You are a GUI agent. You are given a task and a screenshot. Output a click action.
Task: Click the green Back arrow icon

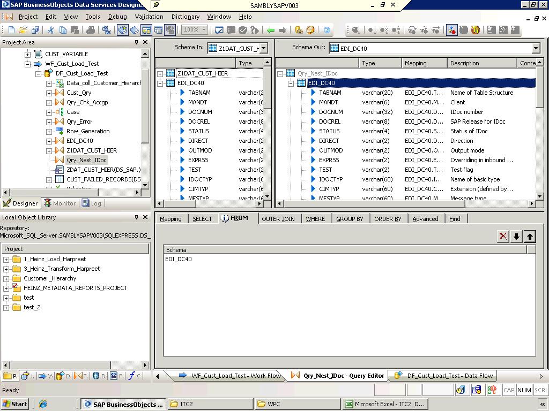tap(271, 30)
